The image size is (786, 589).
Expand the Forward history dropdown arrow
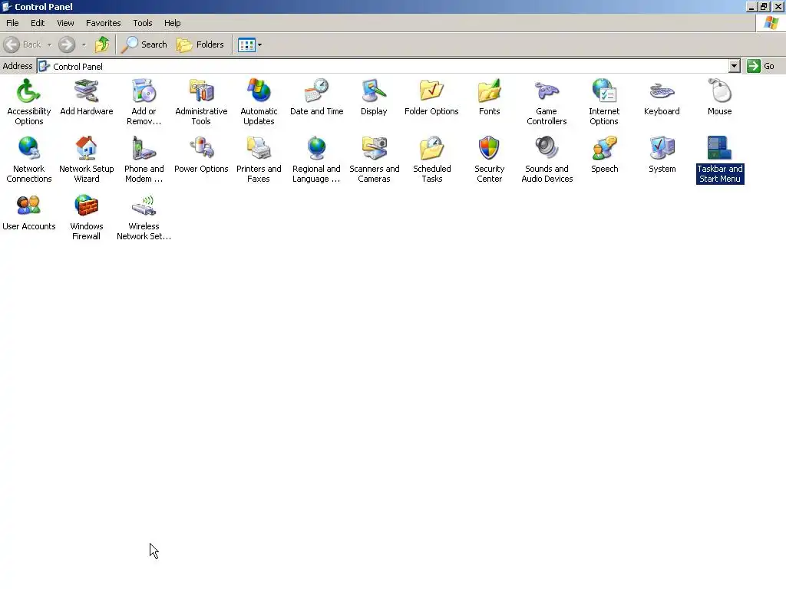(x=84, y=44)
